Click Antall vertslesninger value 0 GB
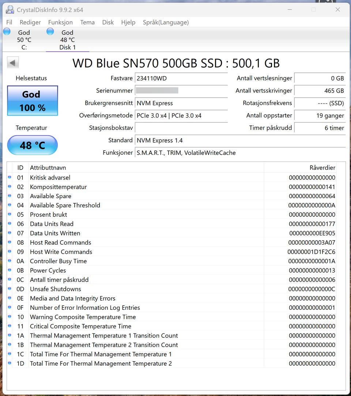 pos(320,78)
